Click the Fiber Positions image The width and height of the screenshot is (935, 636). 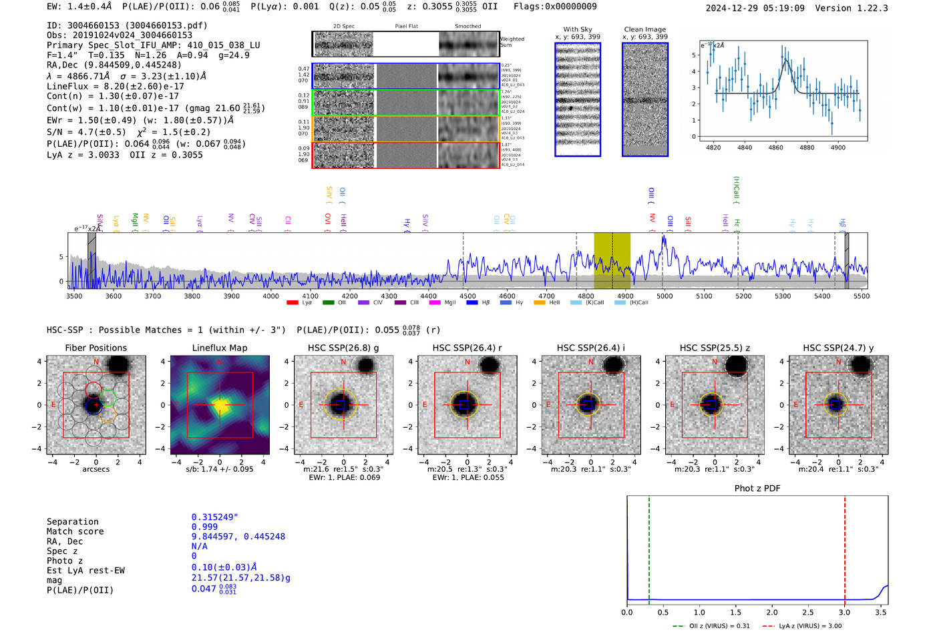[x=96, y=405]
